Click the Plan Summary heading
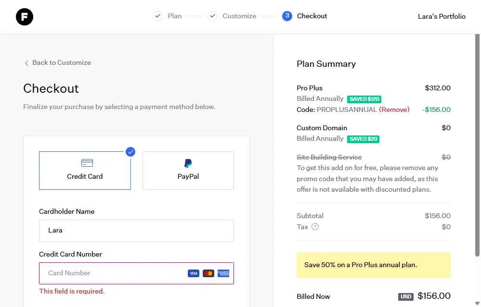The width and height of the screenshot is (481, 307). click(326, 64)
